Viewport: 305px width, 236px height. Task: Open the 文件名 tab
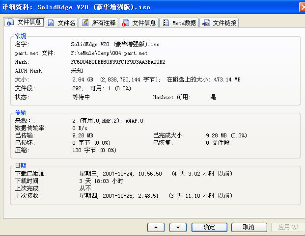(x=61, y=23)
